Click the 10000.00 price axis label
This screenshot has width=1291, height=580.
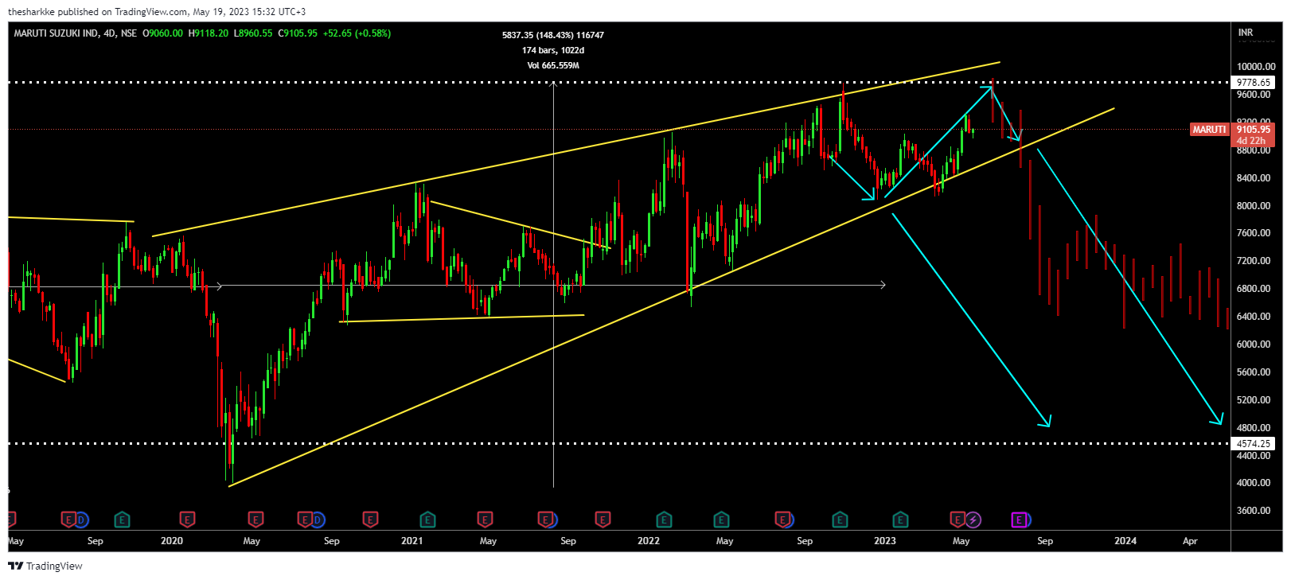[1256, 67]
